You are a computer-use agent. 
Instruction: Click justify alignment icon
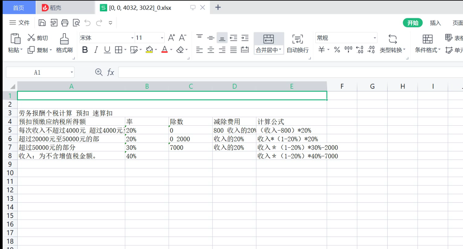(233, 50)
